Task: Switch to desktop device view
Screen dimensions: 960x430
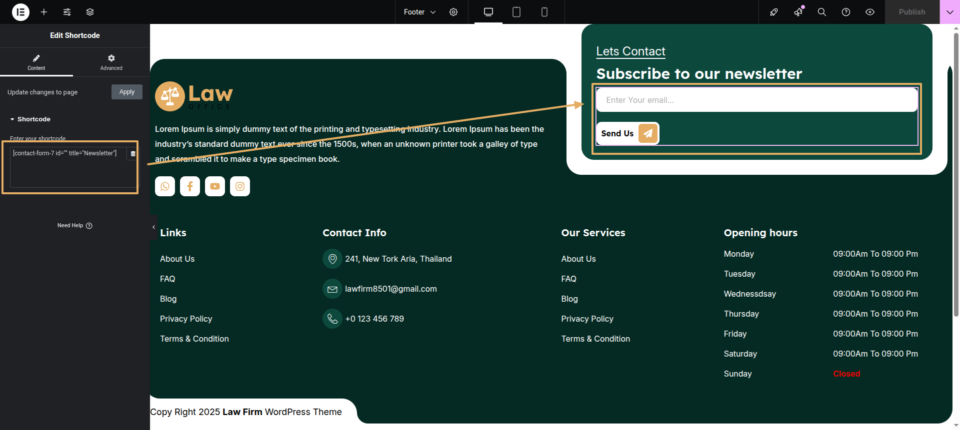Action: click(488, 12)
